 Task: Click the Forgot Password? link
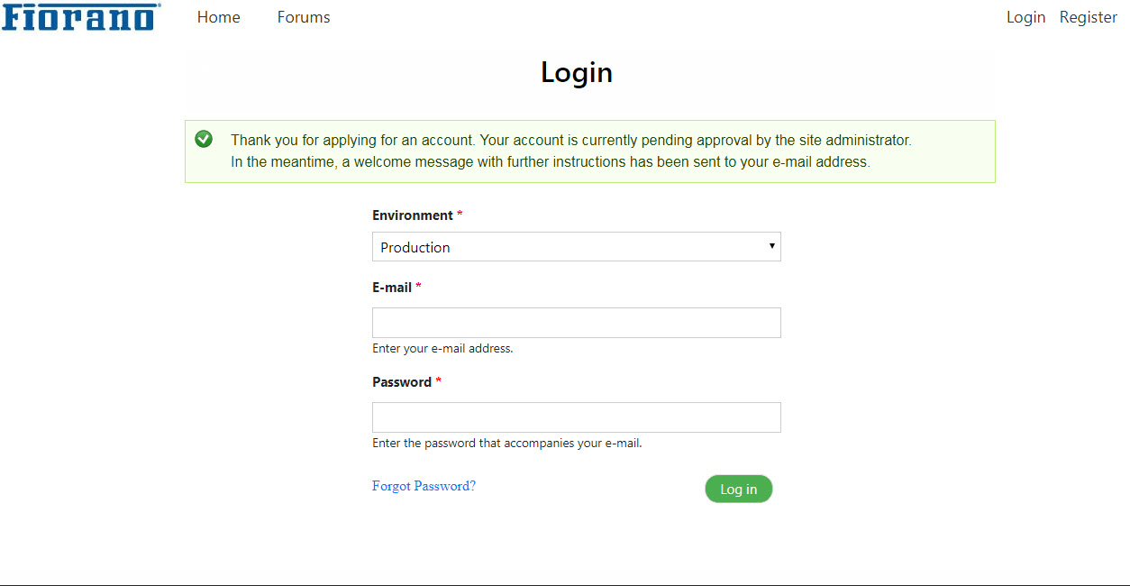[x=424, y=486]
